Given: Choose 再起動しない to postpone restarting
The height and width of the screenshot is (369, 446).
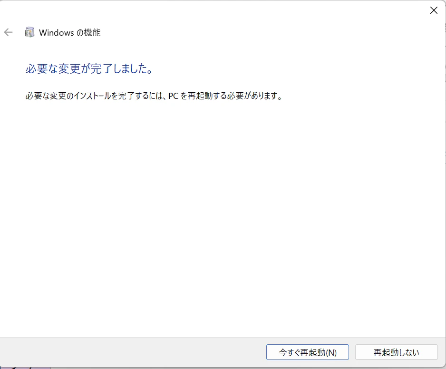Looking at the screenshot, I should point(397,352).
